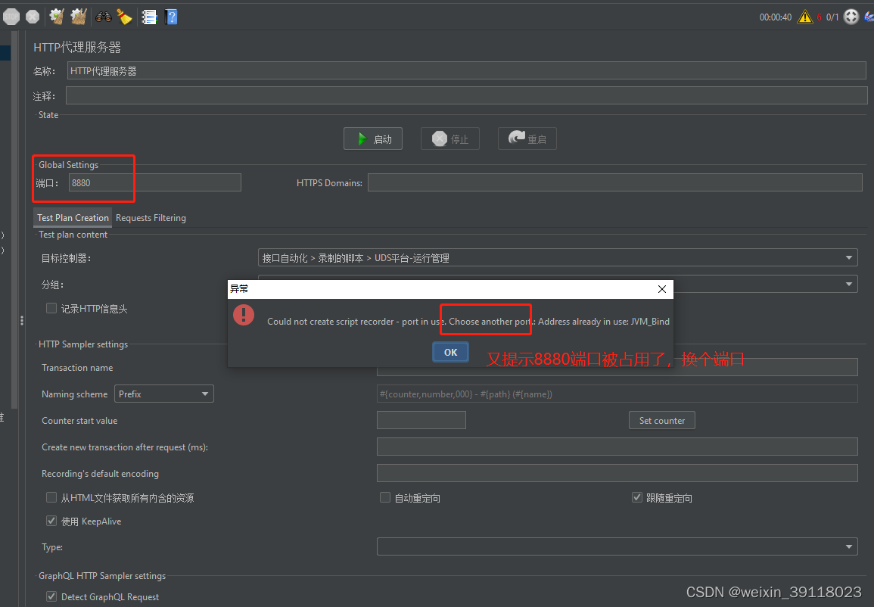Uncheck Detect GraphQL Request checkbox
Image resolution: width=874 pixels, height=607 pixels.
[x=51, y=596]
